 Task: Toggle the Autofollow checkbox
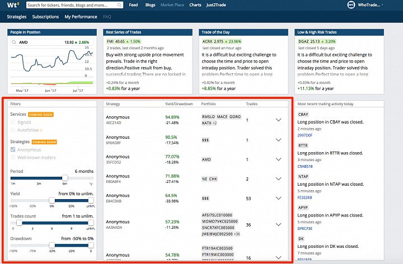13,130
